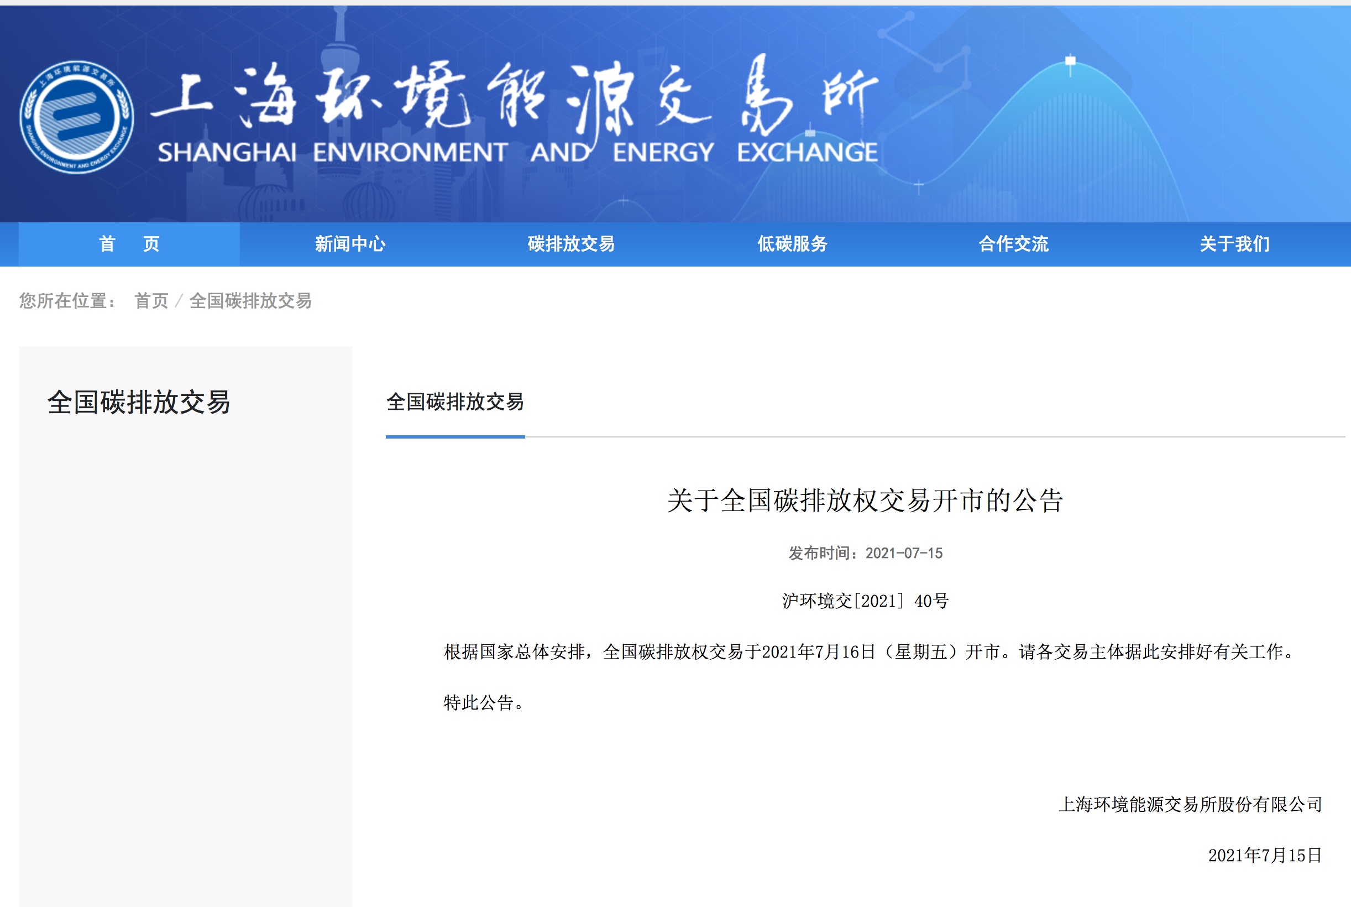The width and height of the screenshot is (1351, 907).
Task: Visit the 关于我们 navigation item
Action: (x=1235, y=244)
